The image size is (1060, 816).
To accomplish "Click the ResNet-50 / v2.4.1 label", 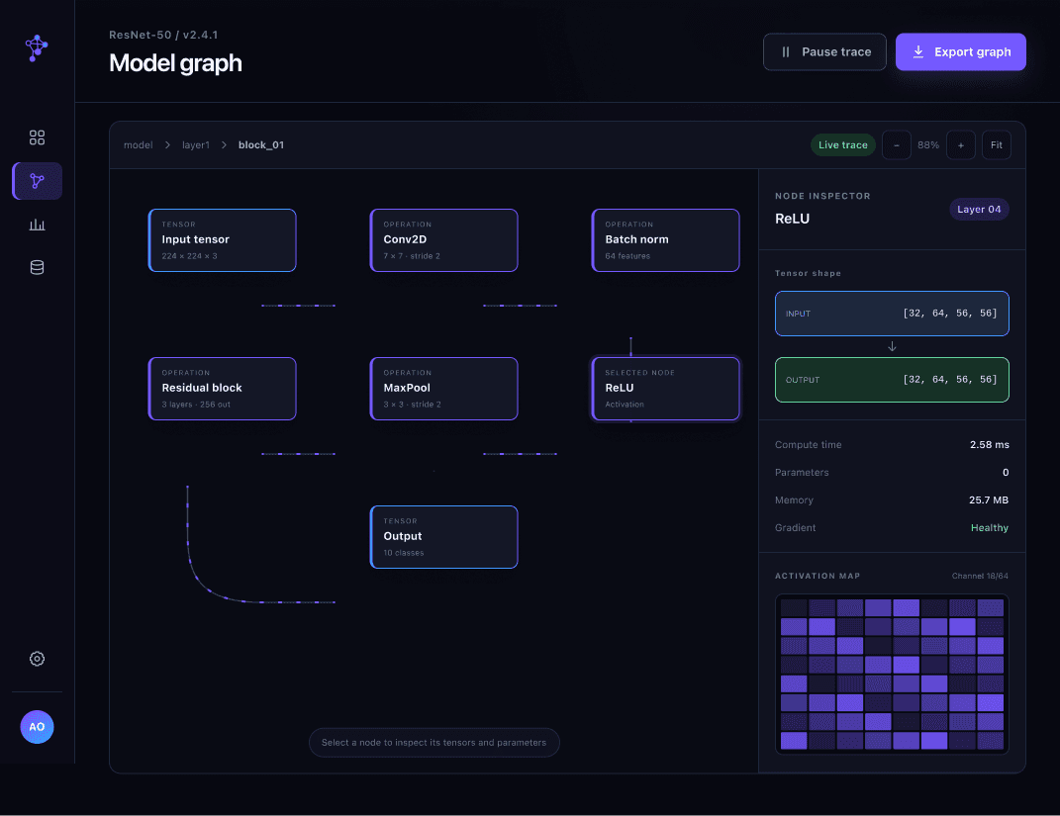I will [163, 36].
